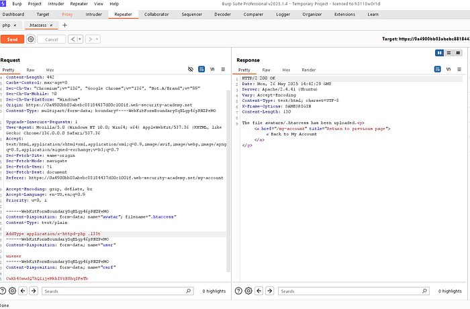The image size is (470, 309).
Task: Click the HTTP/2 200 OK response line
Action: coord(258,78)
